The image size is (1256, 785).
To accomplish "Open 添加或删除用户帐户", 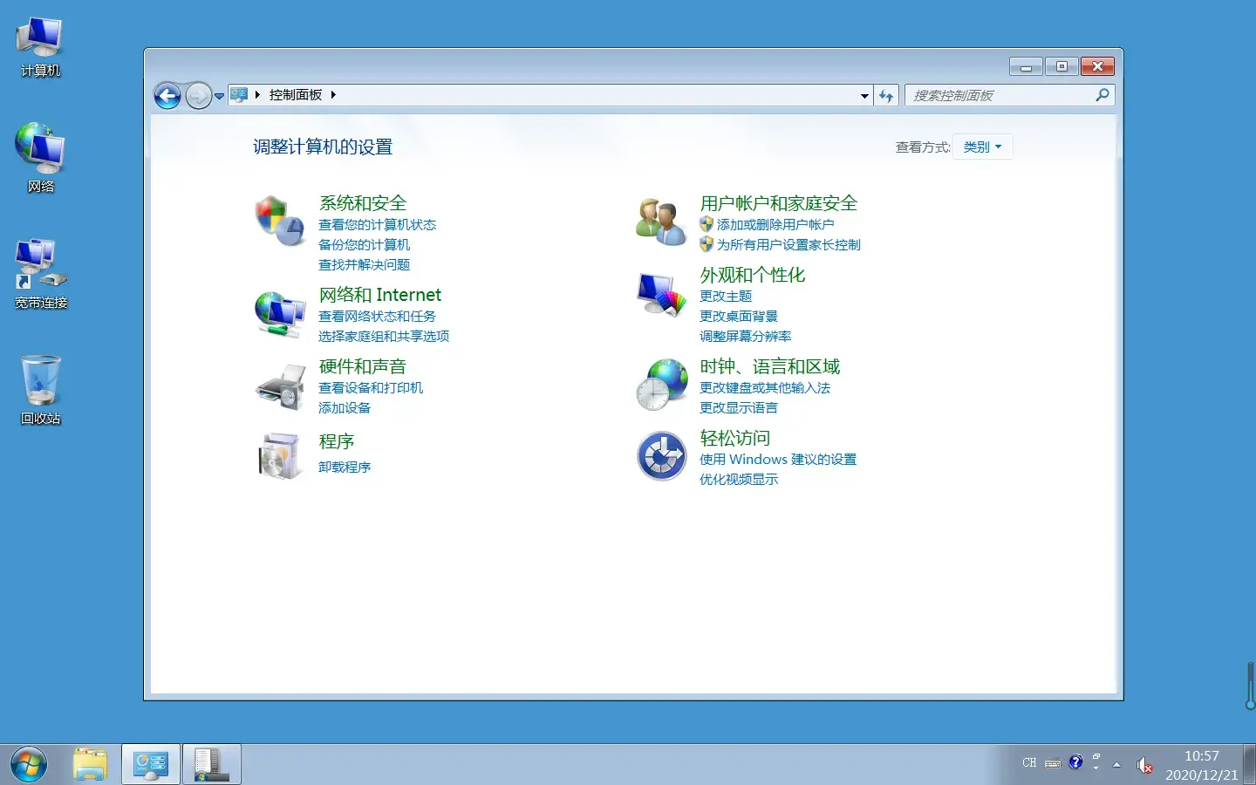I will [x=775, y=225].
